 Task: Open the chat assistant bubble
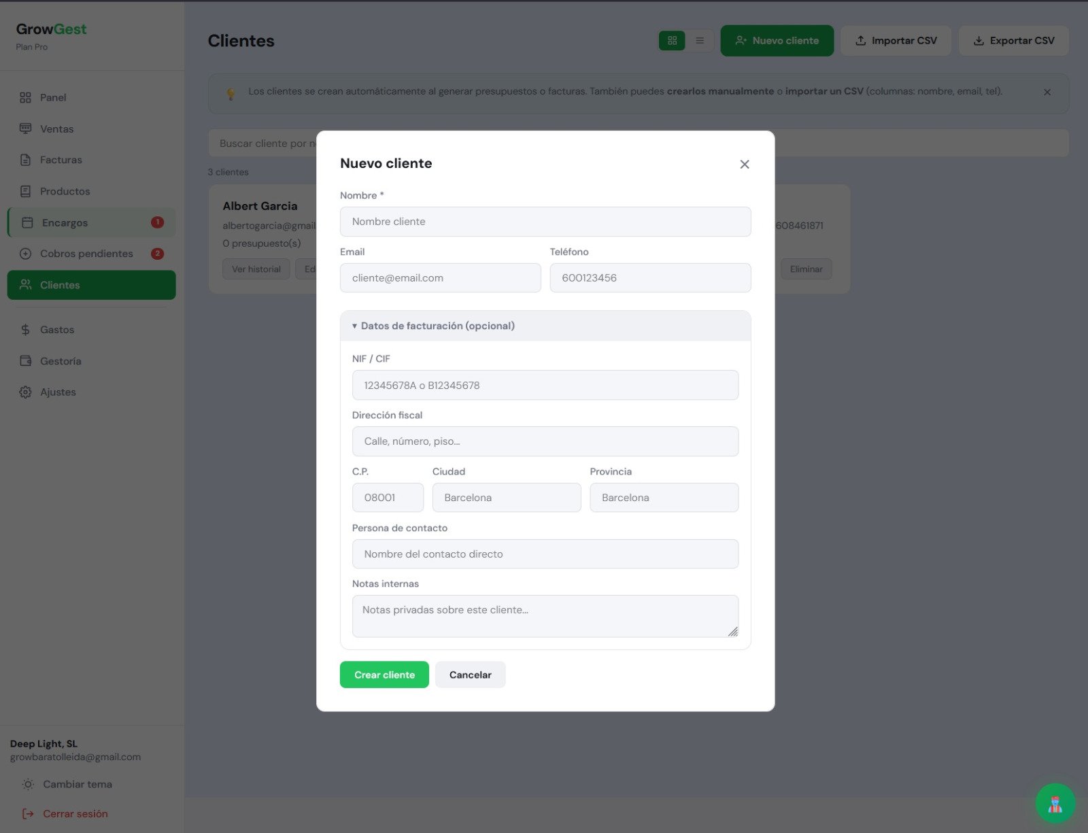(x=1055, y=803)
